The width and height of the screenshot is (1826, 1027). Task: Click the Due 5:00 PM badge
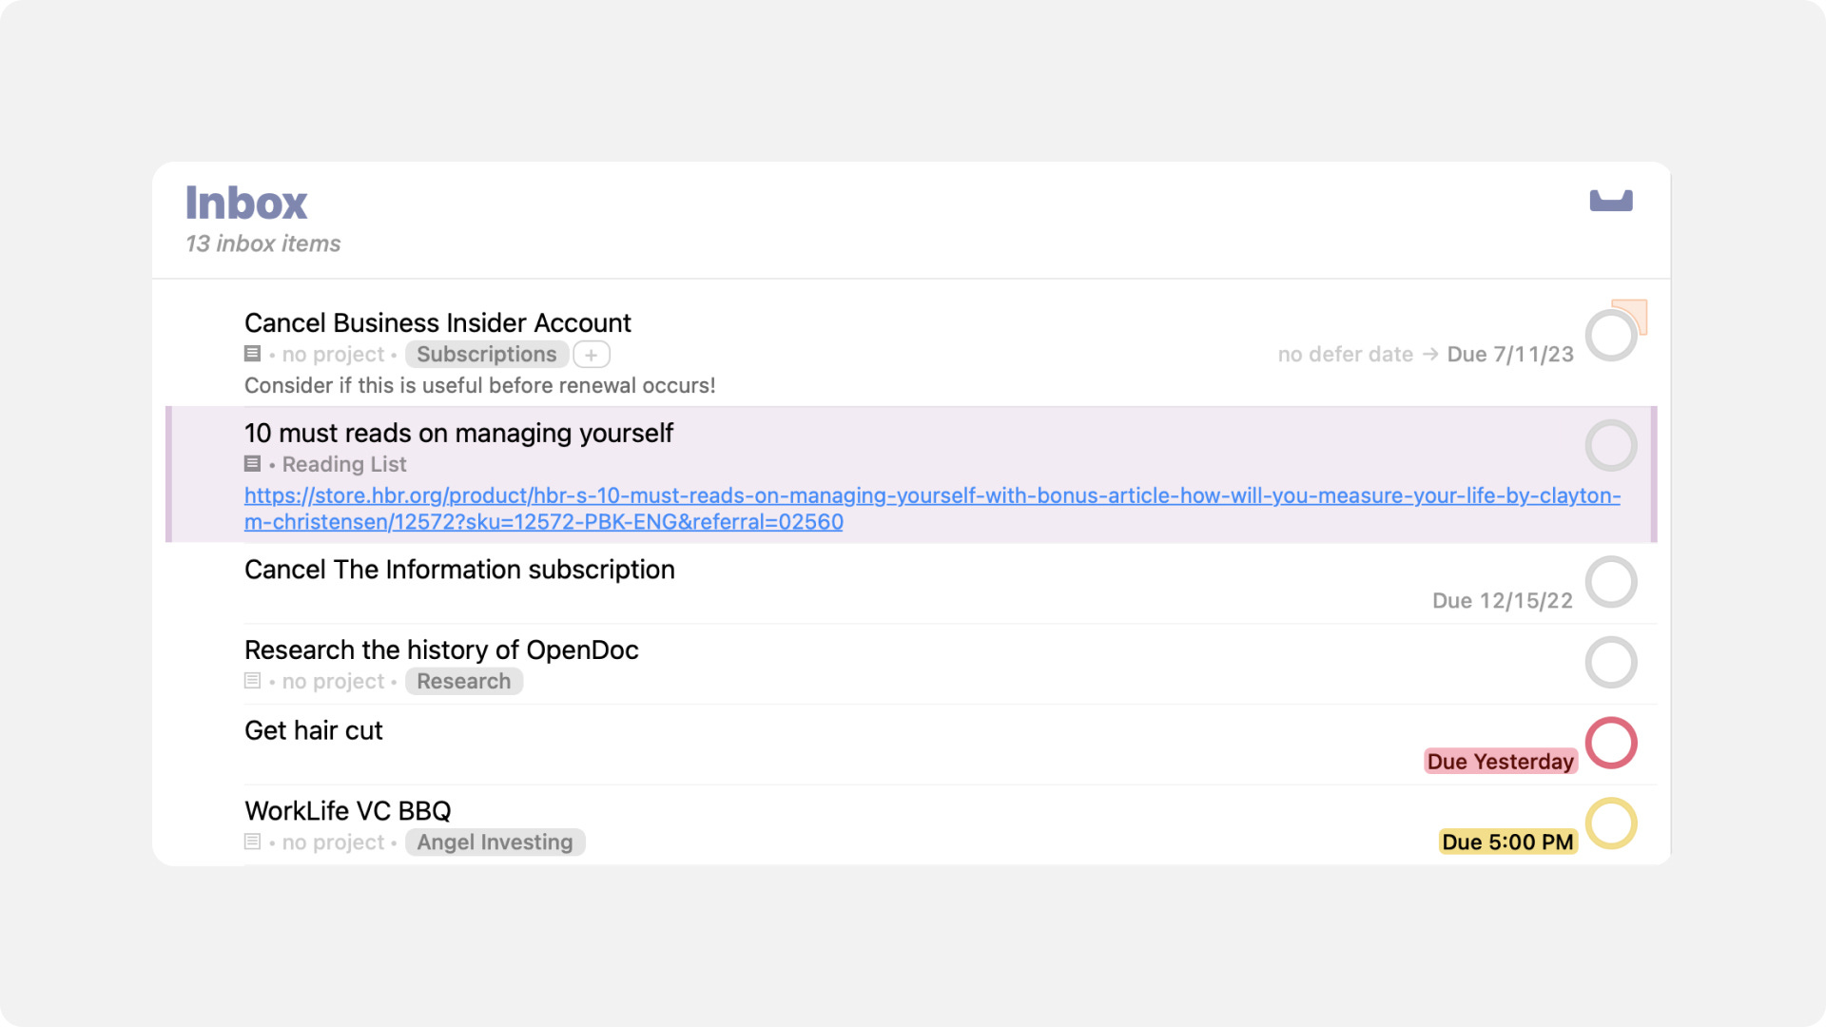point(1507,842)
